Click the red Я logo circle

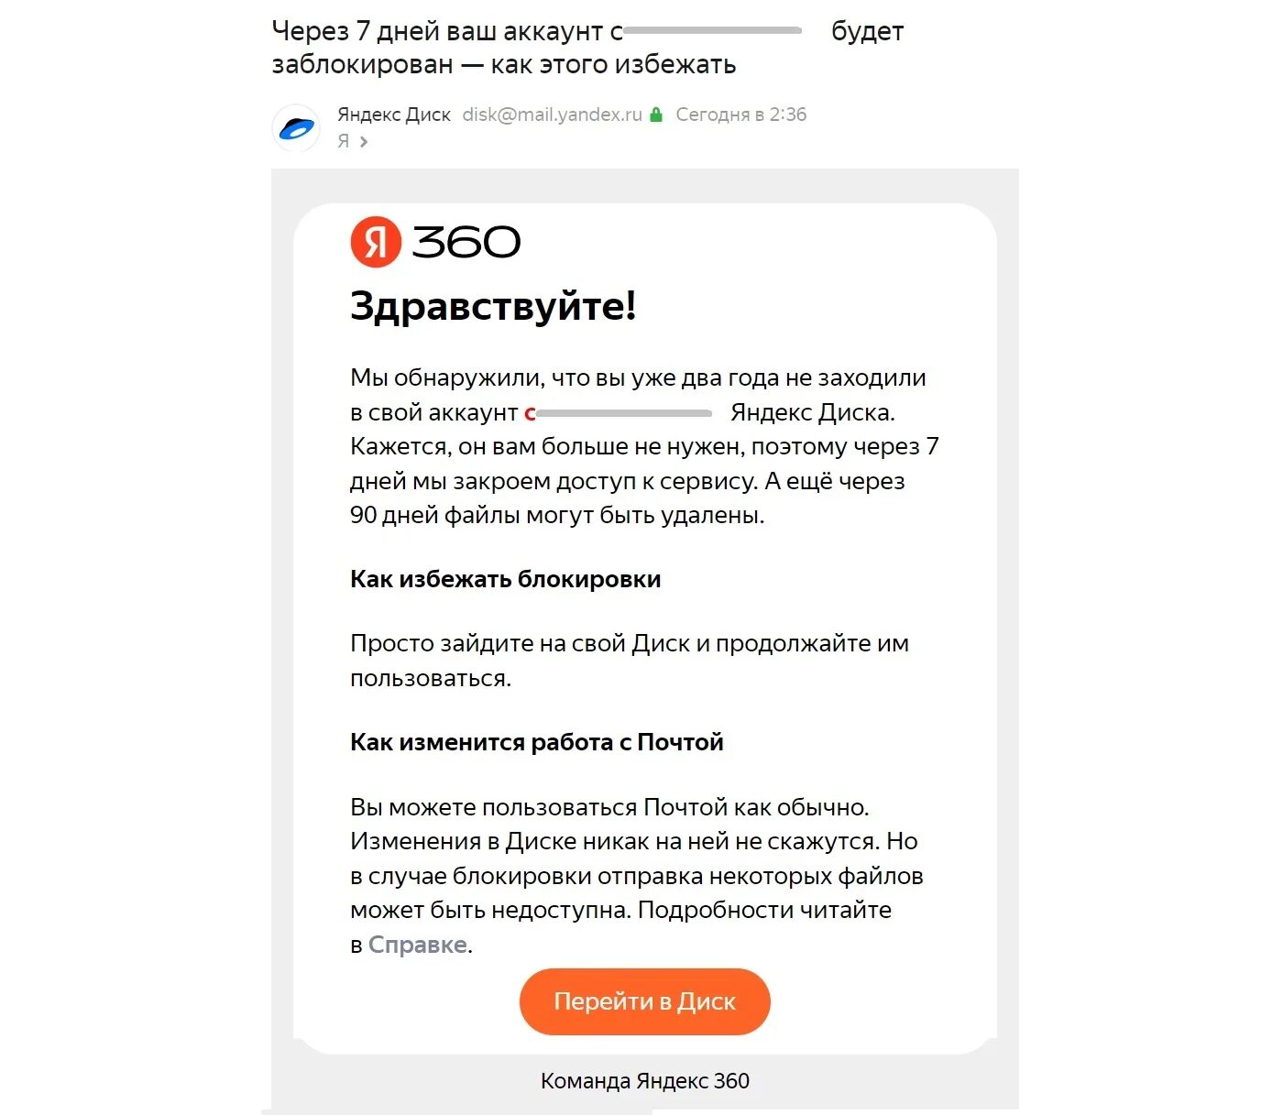tap(376, 242)
